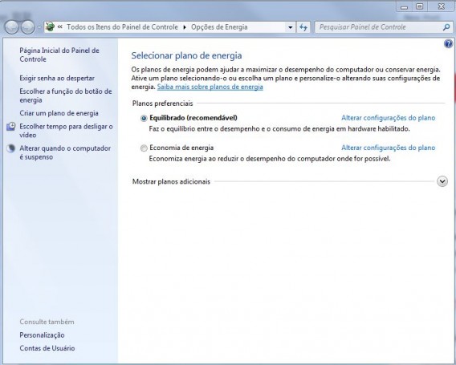Image resolution: width=456 pixels, height=365 pixels.
Task: Click moon icon beside 'Alterar quando o computador'
Action: click(11, 148)
